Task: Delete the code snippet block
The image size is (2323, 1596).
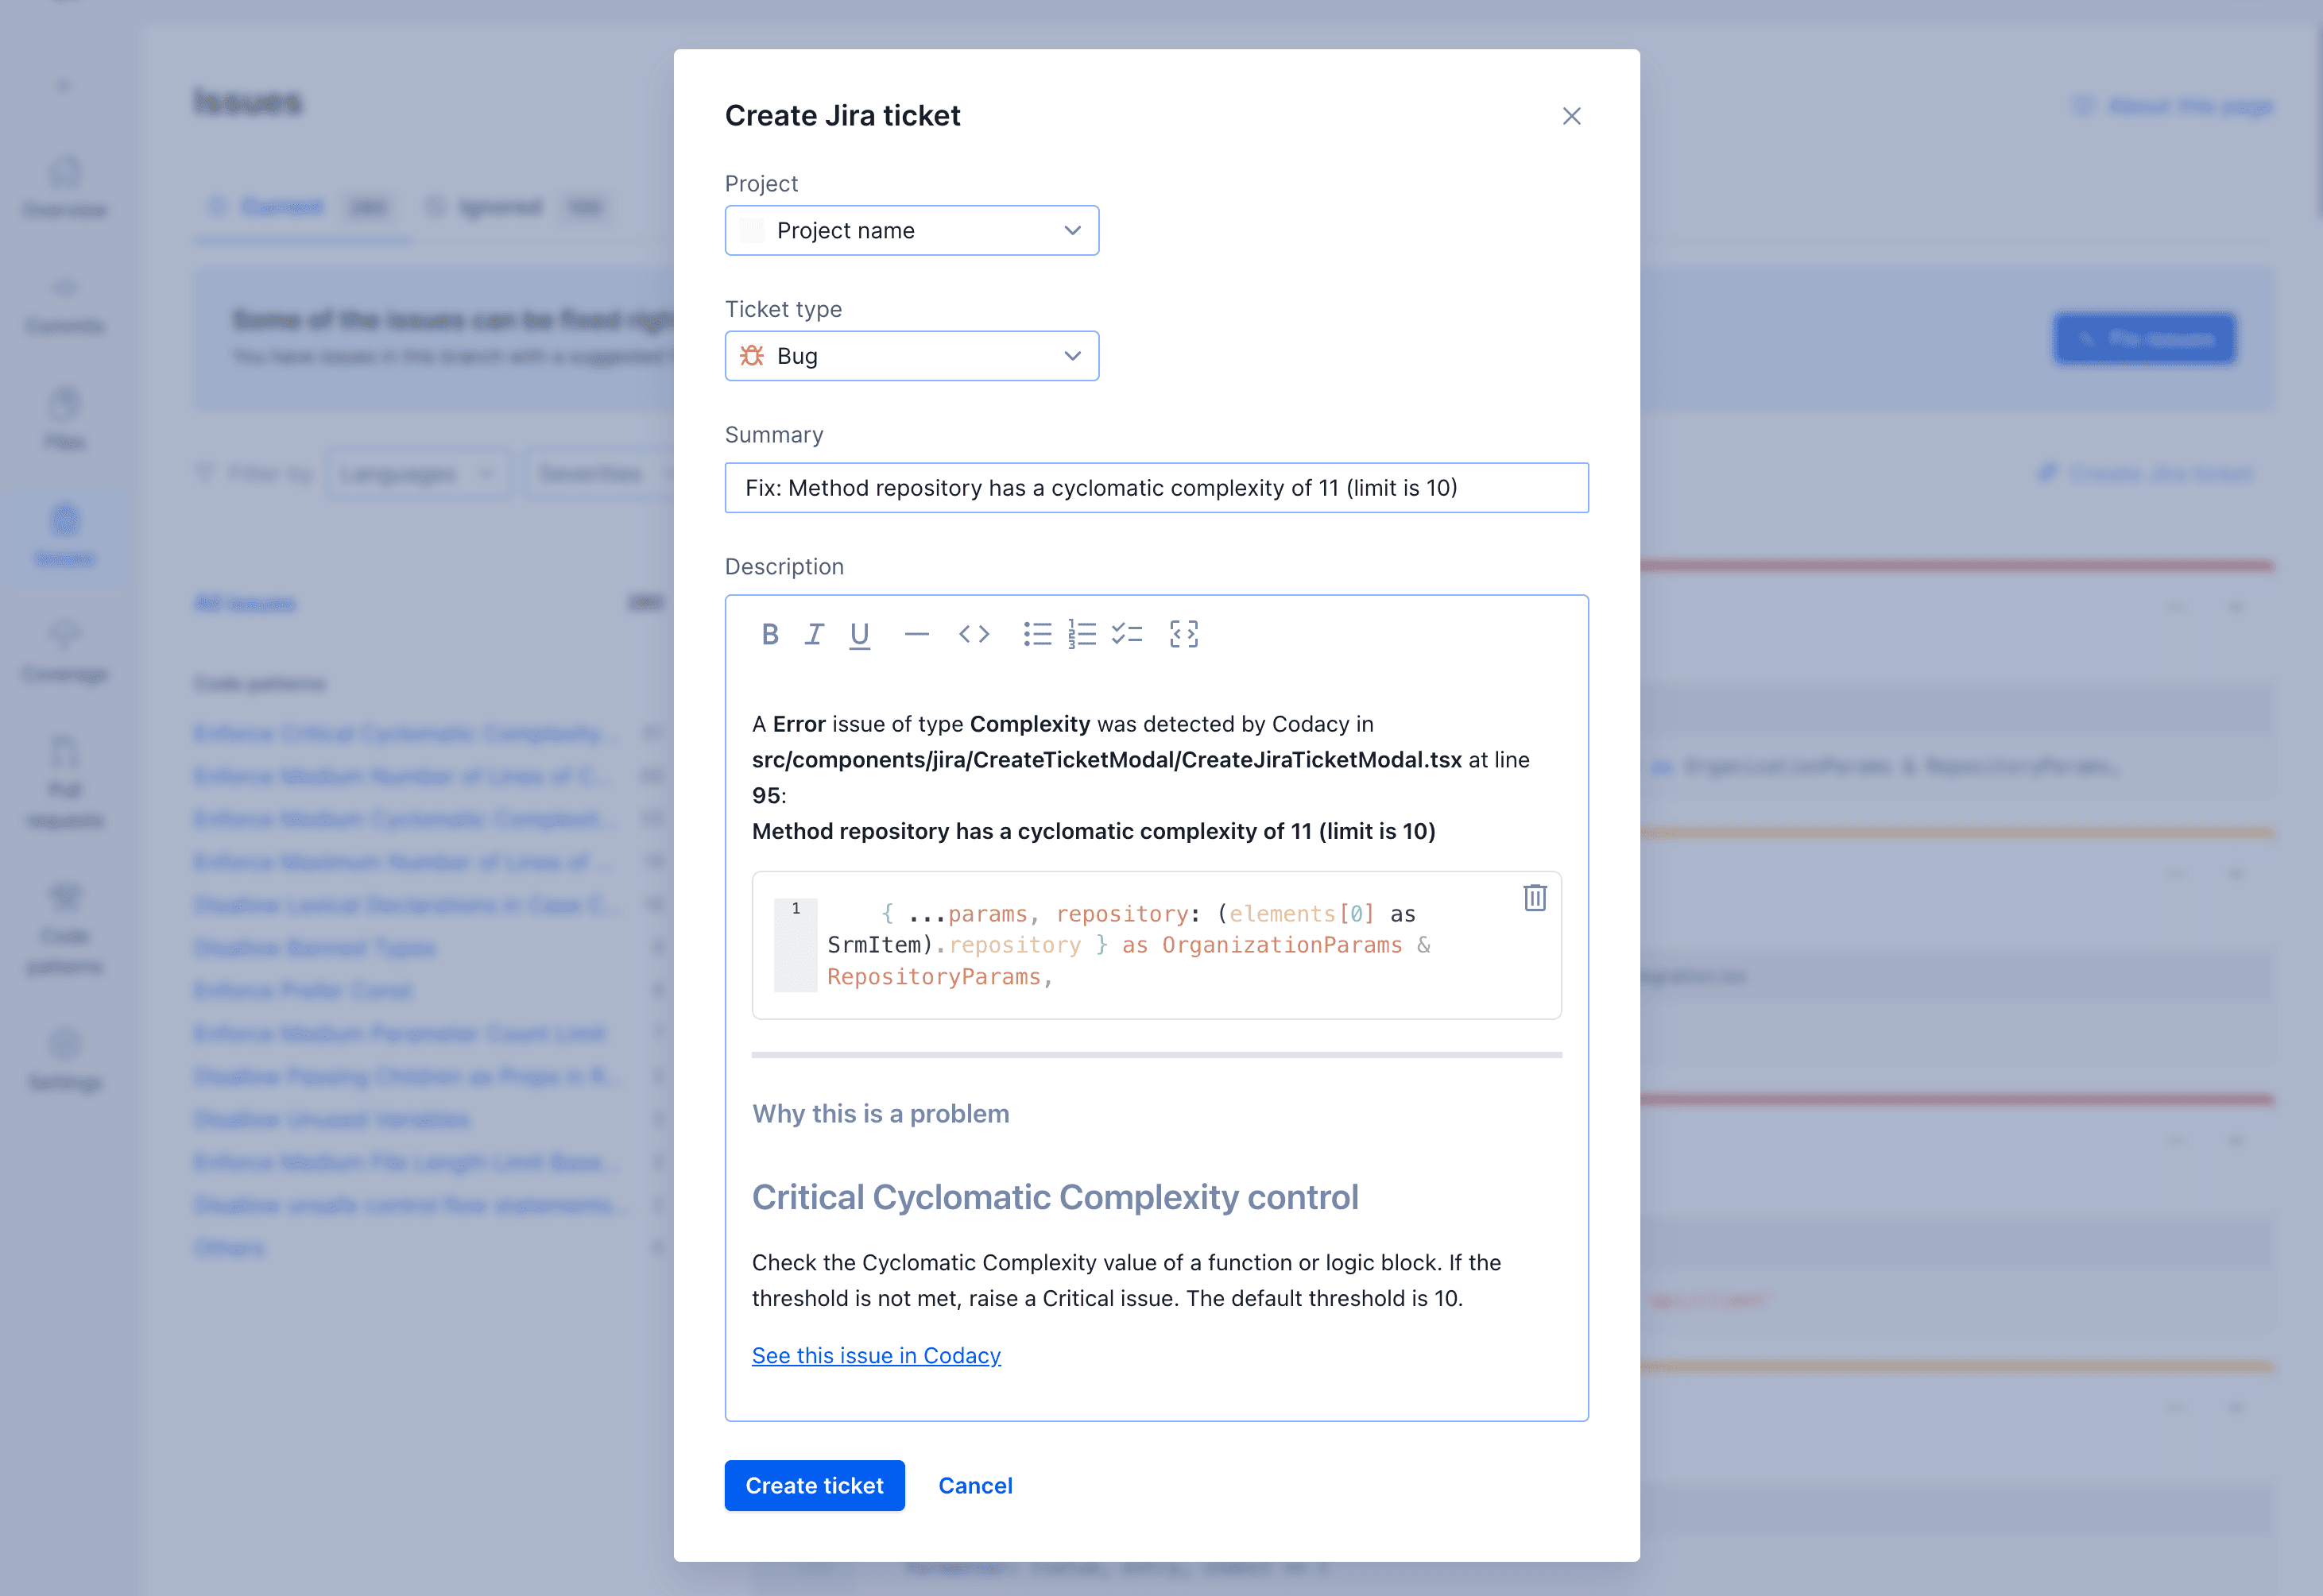Action: click(1534, 898)
